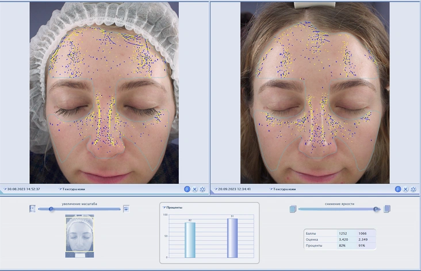Viewport: 421px width, 271px height.
Task: Click the zoom-out icon left of the scale slider
Action: click(x=32, y=209)
